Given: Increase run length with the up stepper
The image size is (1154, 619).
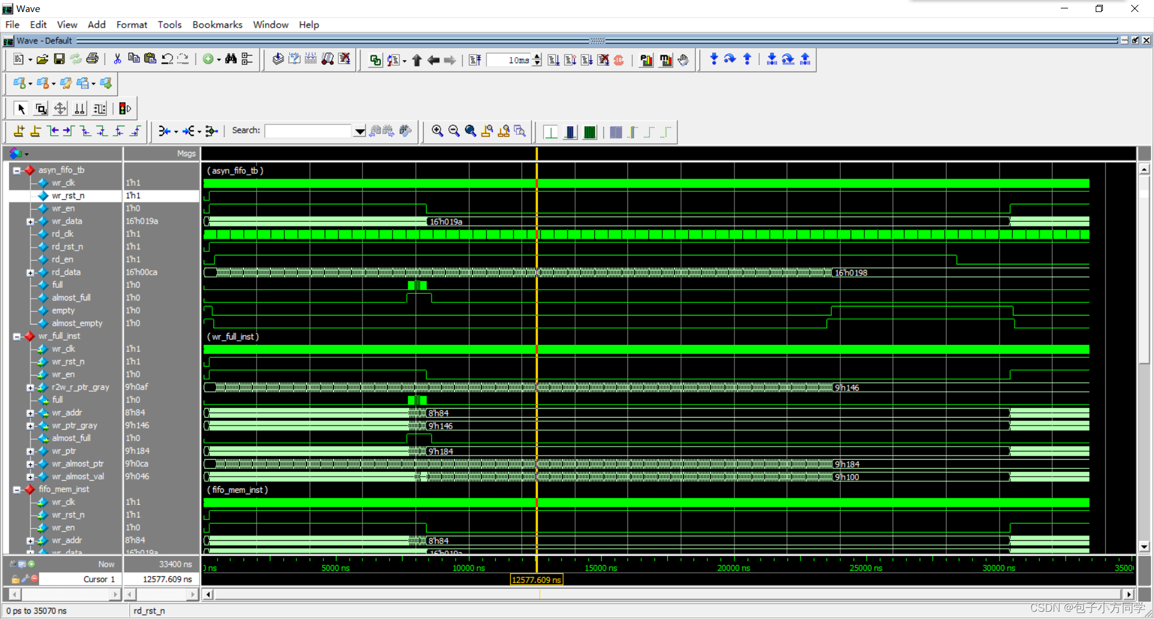Looking at the screenshot, I should click(x=537, y=56).
